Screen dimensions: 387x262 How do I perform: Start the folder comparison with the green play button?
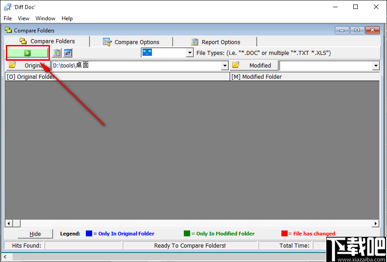point(27,53)
